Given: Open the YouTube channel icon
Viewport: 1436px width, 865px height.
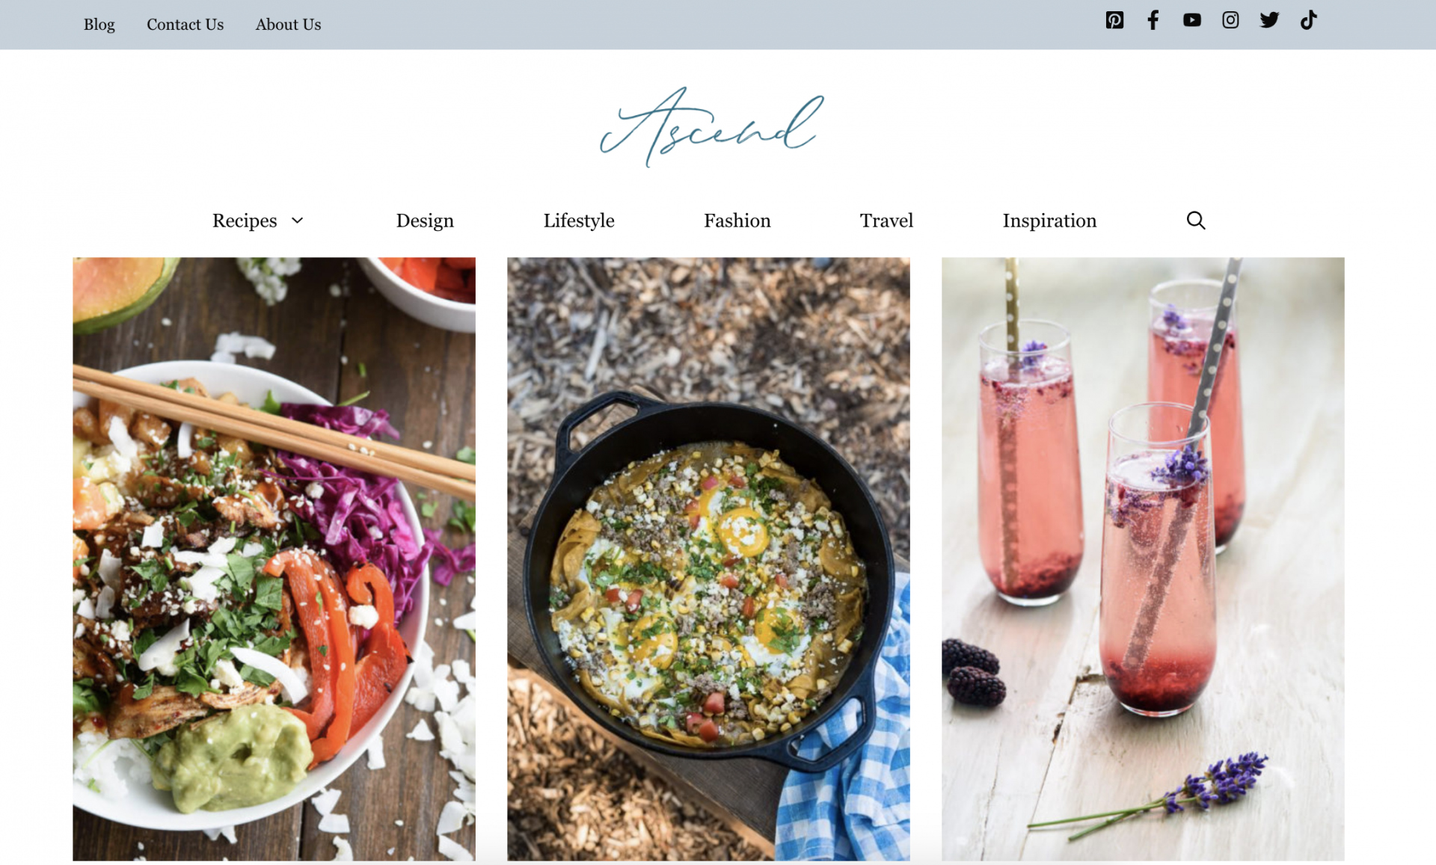Looking at the screenshot, I should click(1191, 20).
